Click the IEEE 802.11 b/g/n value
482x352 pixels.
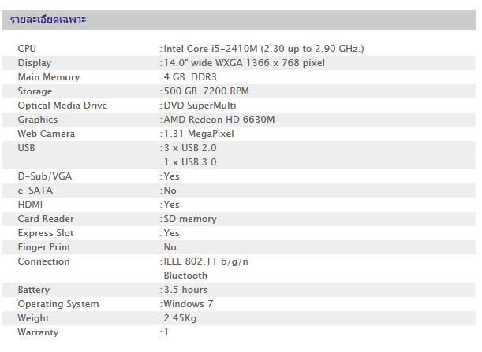[206, 261]
